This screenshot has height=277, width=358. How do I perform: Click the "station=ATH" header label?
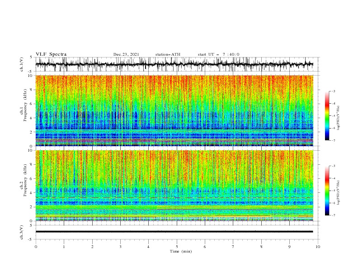pyautogui.click(x=168, y=54)
